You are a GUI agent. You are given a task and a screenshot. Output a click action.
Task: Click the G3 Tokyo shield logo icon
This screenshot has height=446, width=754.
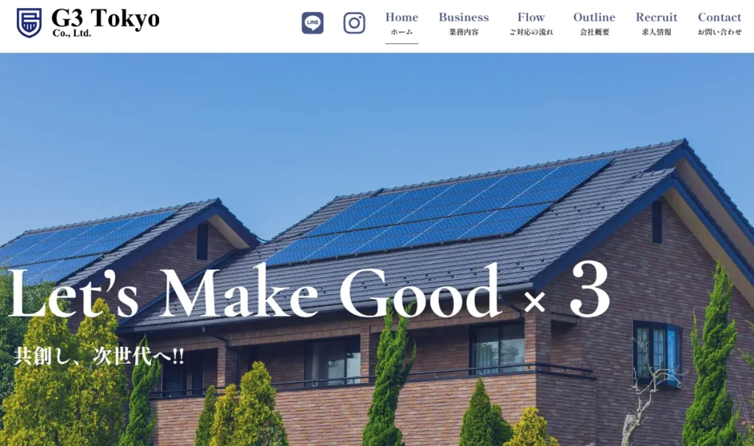(x=29, y=23)
